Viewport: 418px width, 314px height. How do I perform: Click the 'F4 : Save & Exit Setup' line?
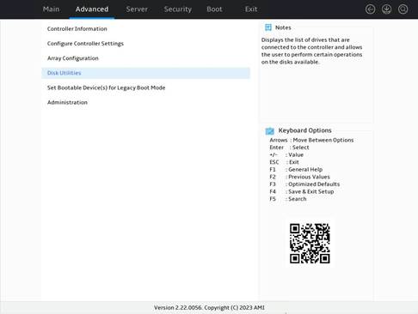[x=302, y=191]
